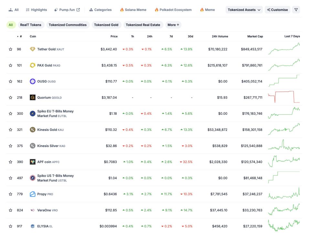Click the Propy PRO logo

coord(33,194)
